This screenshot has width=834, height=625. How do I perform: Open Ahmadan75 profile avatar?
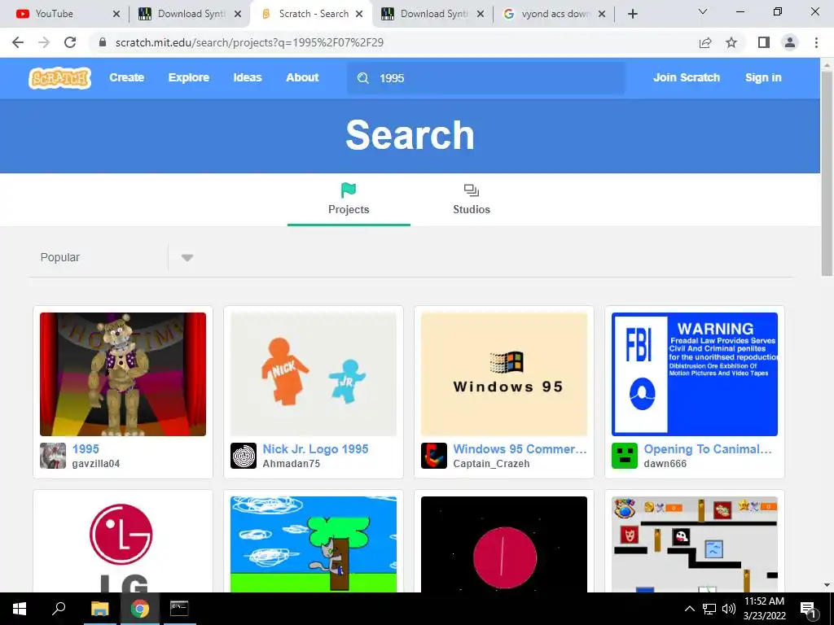point(243,456)
